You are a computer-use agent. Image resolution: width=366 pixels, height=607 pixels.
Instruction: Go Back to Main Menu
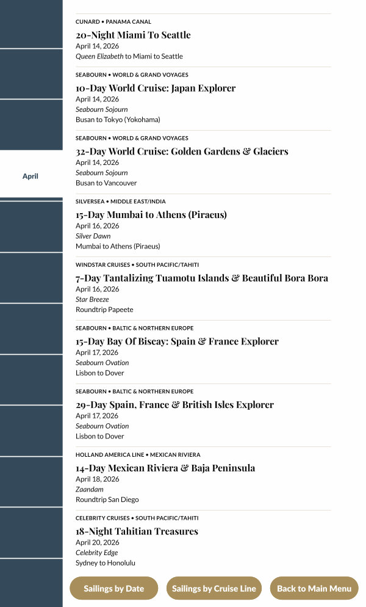(x=314, y=589)
